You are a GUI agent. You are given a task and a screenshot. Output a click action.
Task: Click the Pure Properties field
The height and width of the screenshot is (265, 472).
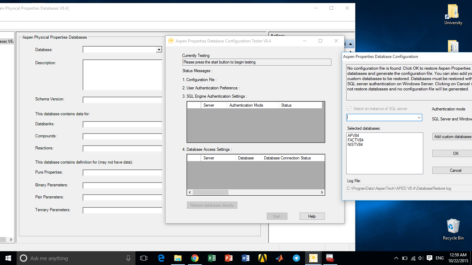tap(122, 173)
